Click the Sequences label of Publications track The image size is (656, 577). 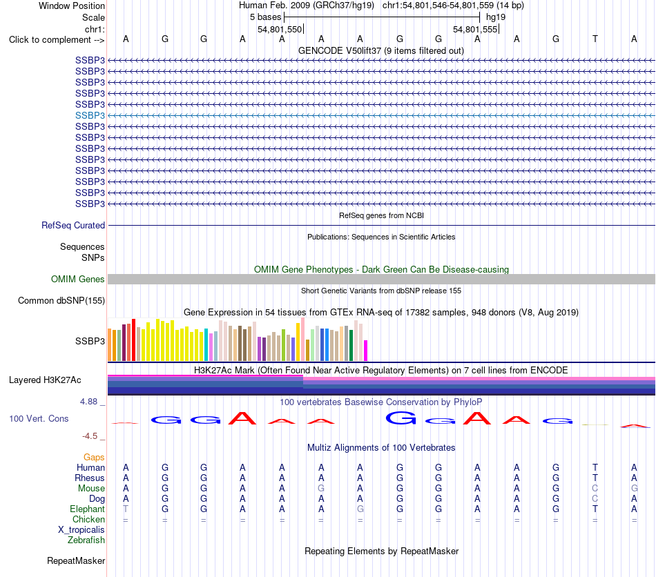point(82,246)
